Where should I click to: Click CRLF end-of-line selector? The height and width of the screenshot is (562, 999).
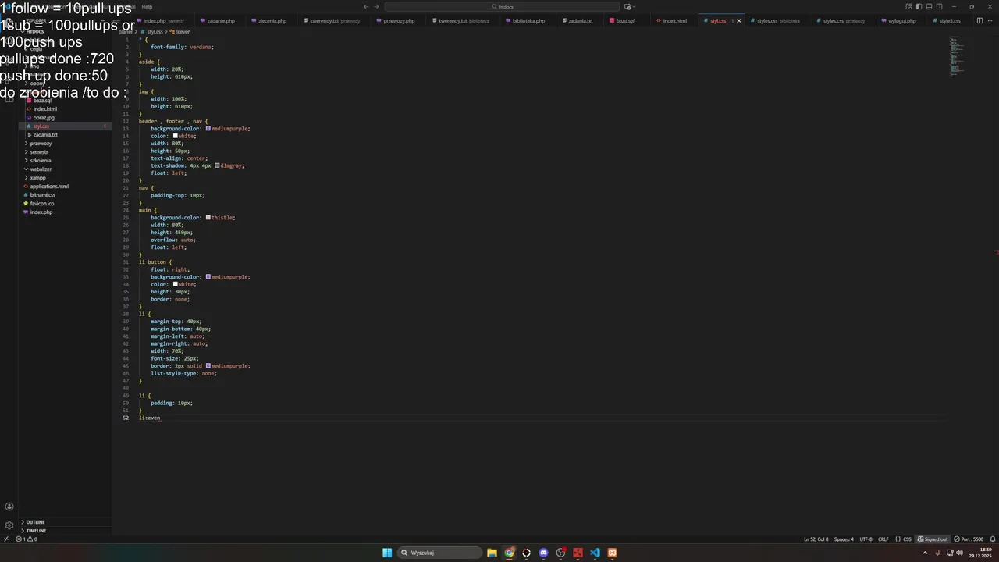click(883, 539)
